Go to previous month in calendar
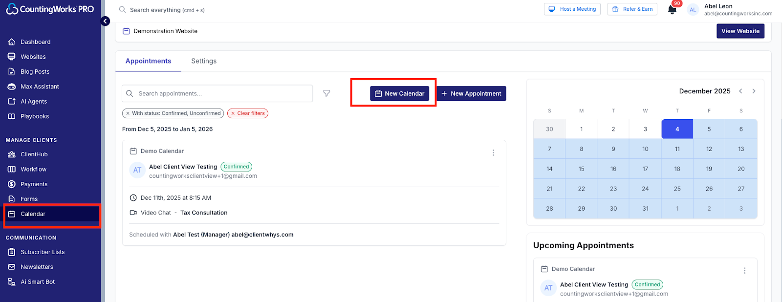The height and width of the screenshot is (302, 782). [740, 91]
